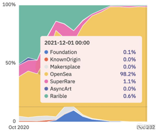Click the Makersplace gray legend dot
Image resolution: width=157 pixels, height=131 pixels.
[46, 67]
